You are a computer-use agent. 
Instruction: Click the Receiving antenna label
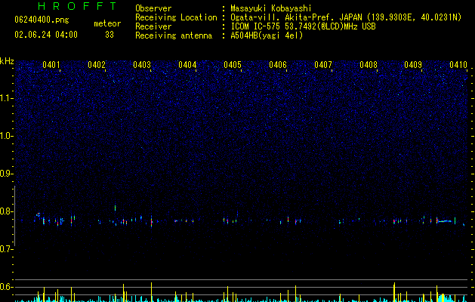pos(174,35)
